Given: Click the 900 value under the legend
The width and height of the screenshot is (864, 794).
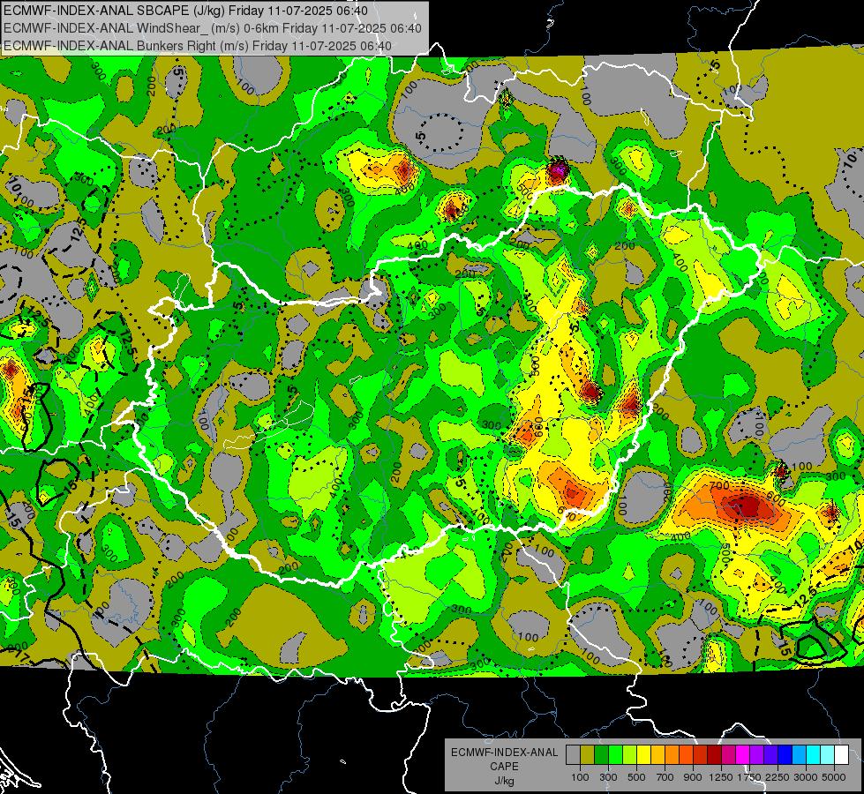Looking at the screenshot, I should pyautogui.click(x=693, y=777).
